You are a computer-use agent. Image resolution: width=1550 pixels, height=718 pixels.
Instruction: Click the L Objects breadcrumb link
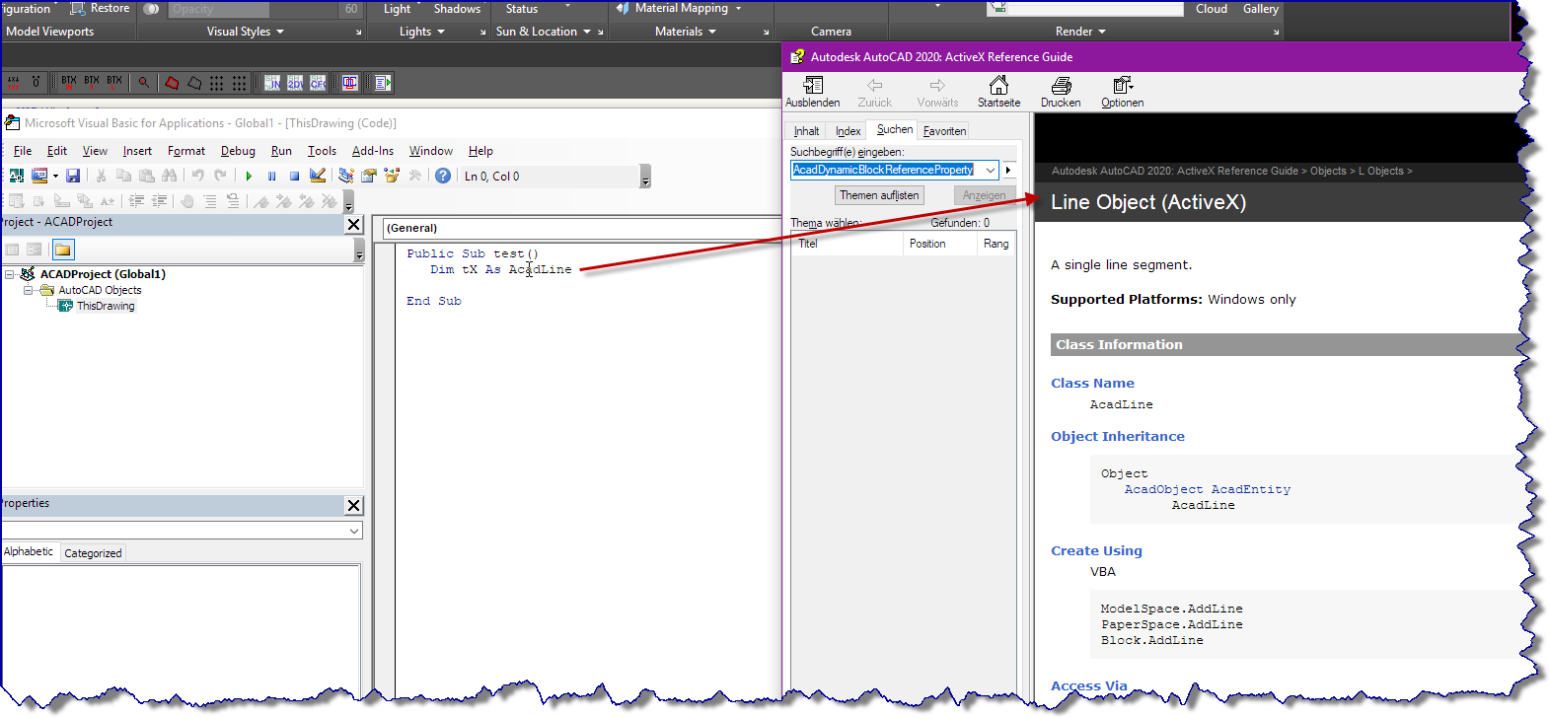click(x=1381, y=171)
